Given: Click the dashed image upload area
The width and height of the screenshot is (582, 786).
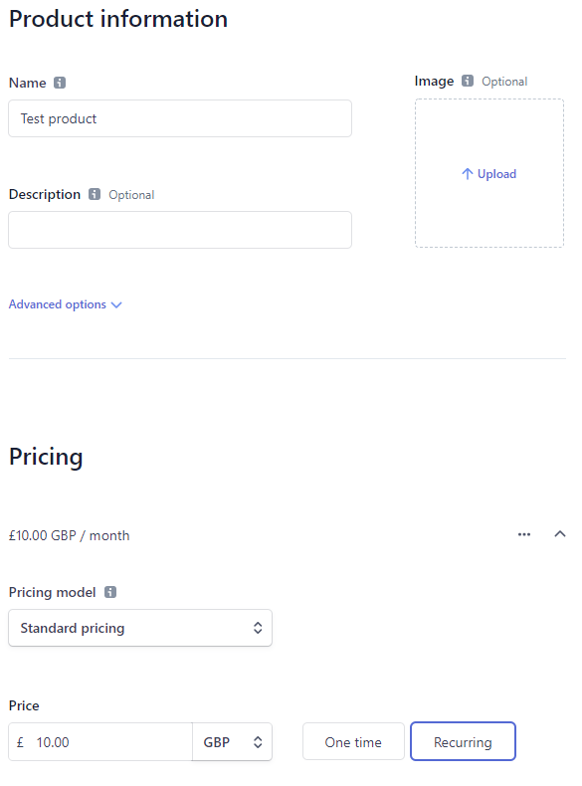Looking at the screenshot, I should point(489,173).
